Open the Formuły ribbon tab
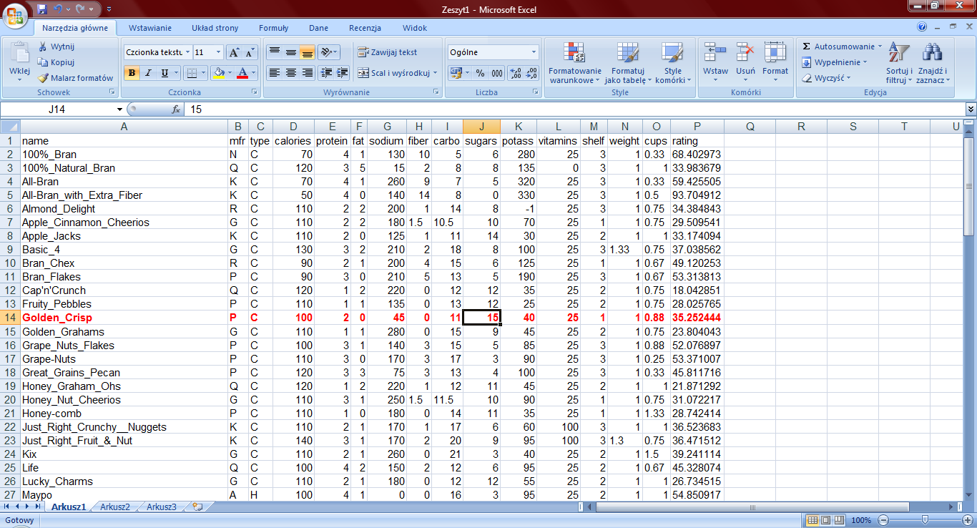 pos(273,28)
